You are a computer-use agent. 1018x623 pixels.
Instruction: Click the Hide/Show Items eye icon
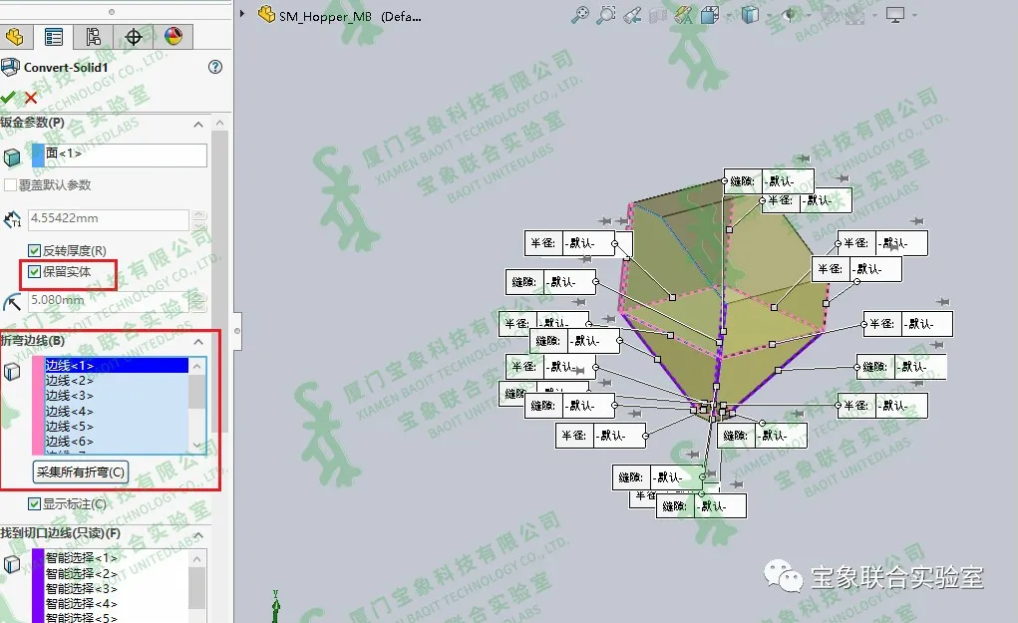tap(790, 14)
